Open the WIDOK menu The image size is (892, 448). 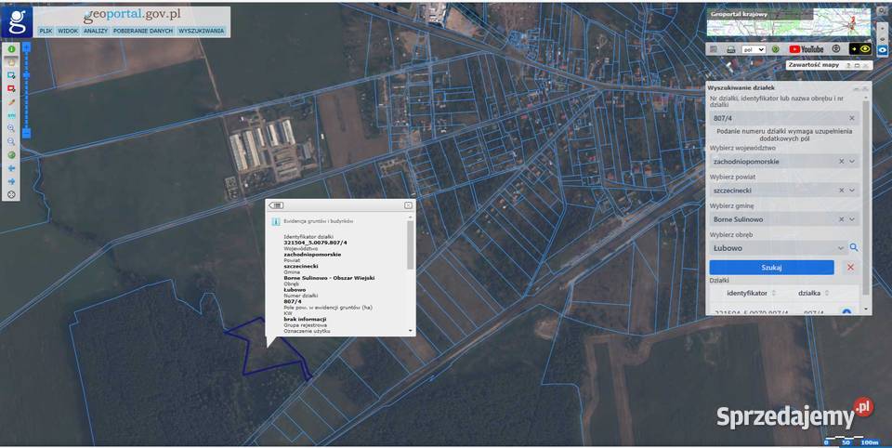(68, 31)
